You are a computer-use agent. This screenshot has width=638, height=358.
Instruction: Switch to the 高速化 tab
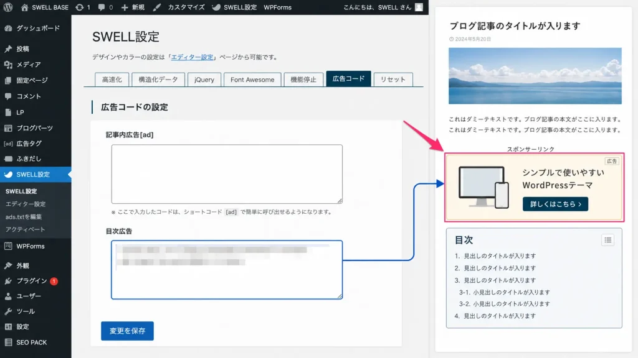(x=112, y=80)
